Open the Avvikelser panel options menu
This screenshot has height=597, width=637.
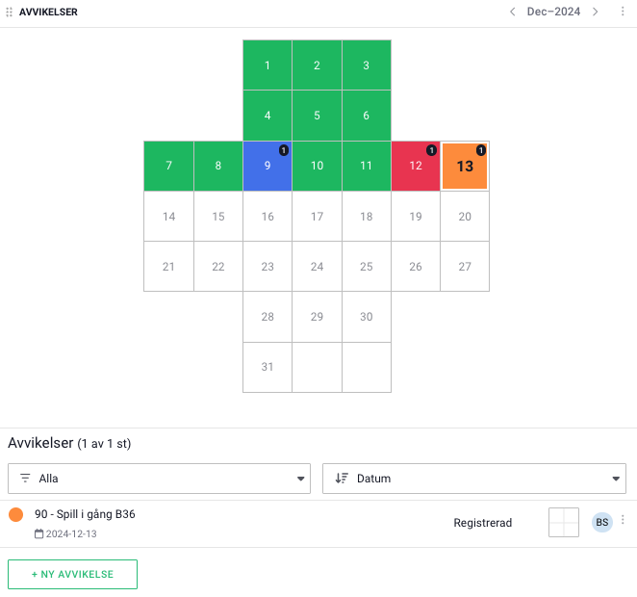click(623, 12)
